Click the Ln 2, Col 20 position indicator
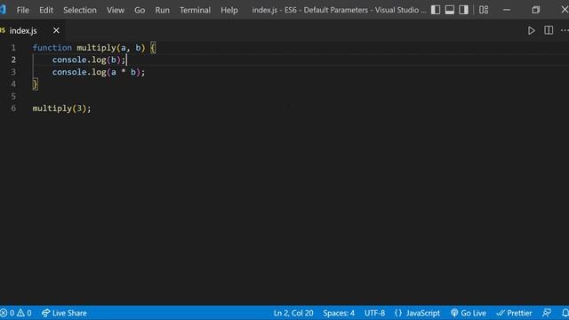 (293, 313)
